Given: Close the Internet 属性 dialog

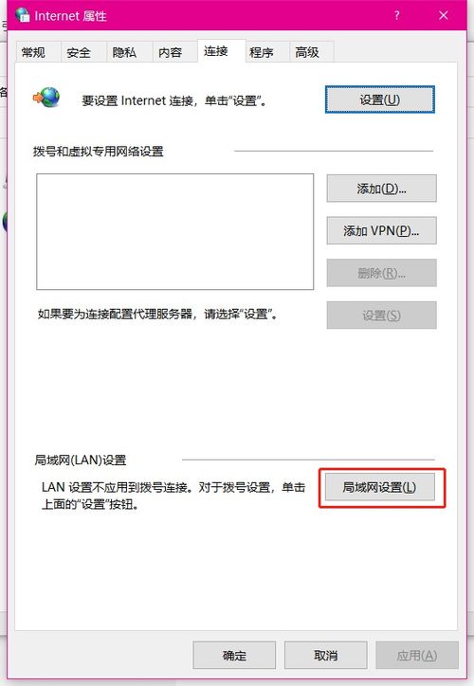Looking at the screenshot, I should pyautogui.click(x=444, y=15).
